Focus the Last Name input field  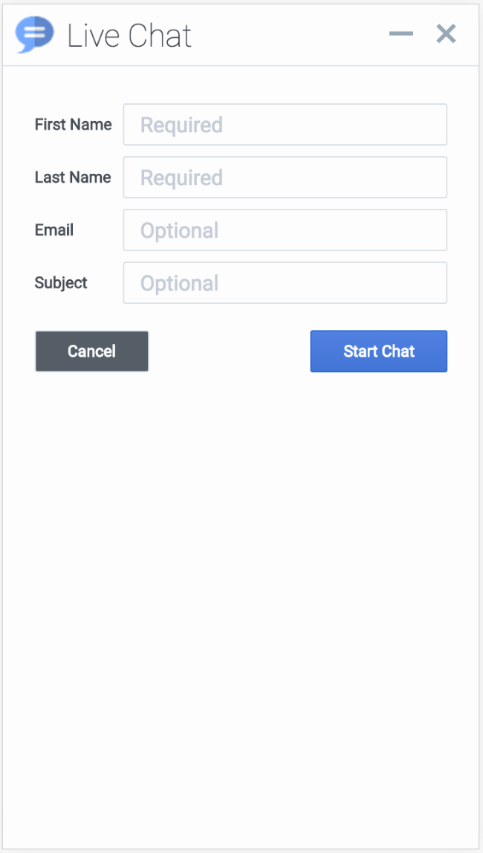285,178
